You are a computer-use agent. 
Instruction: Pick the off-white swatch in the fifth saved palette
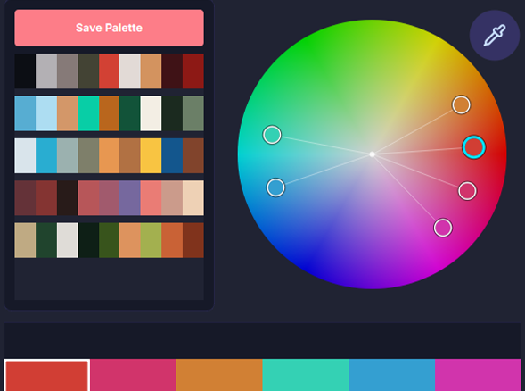(68, 240)
